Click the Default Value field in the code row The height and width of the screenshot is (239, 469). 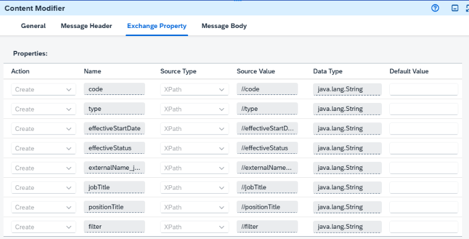(424, 90)
